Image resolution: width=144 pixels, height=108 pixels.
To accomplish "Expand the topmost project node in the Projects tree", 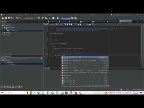I will (1, 24).
